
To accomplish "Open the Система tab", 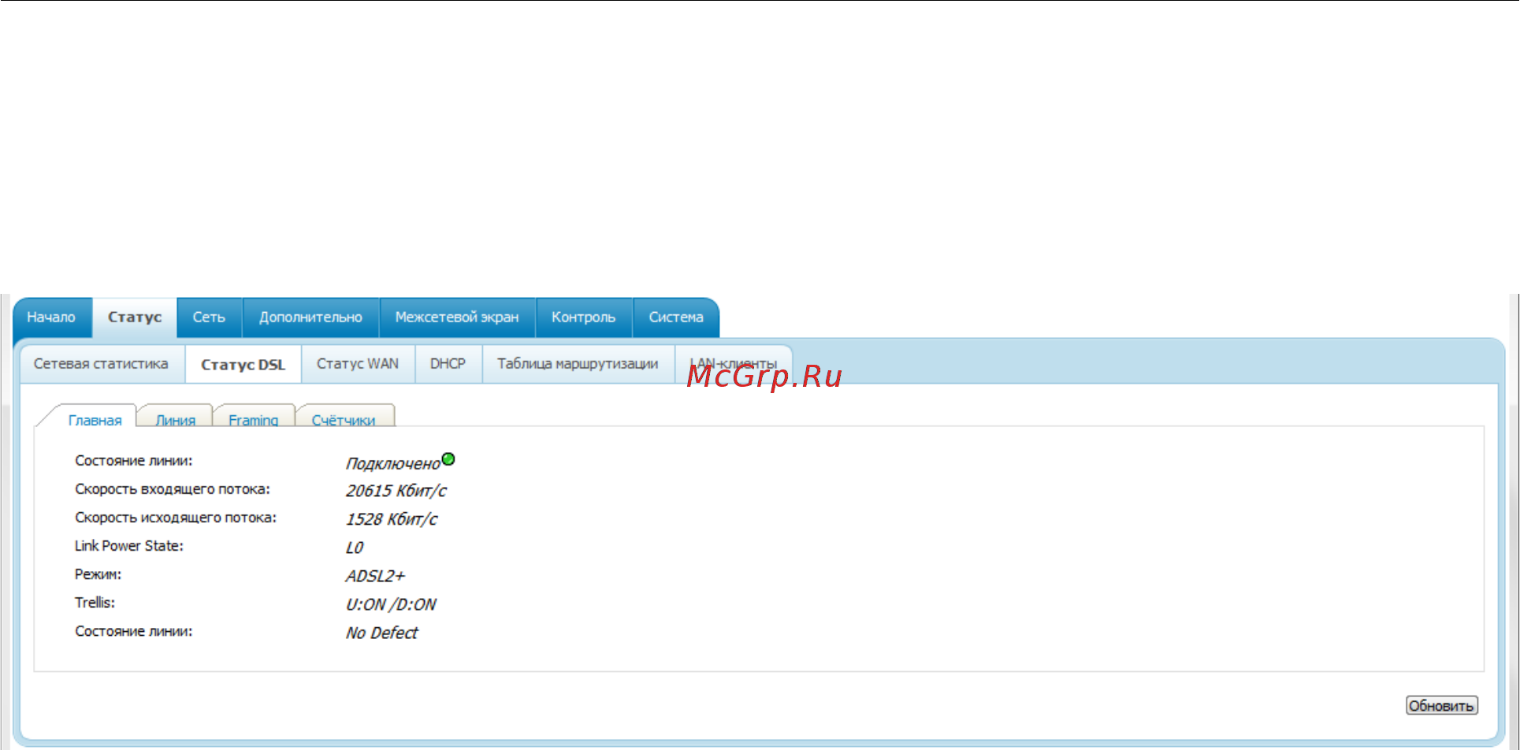I will click(676, 317).
